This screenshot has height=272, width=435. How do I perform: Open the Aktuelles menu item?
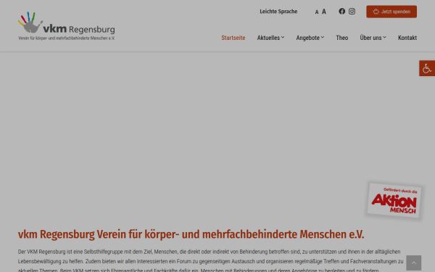coord(268,38)
